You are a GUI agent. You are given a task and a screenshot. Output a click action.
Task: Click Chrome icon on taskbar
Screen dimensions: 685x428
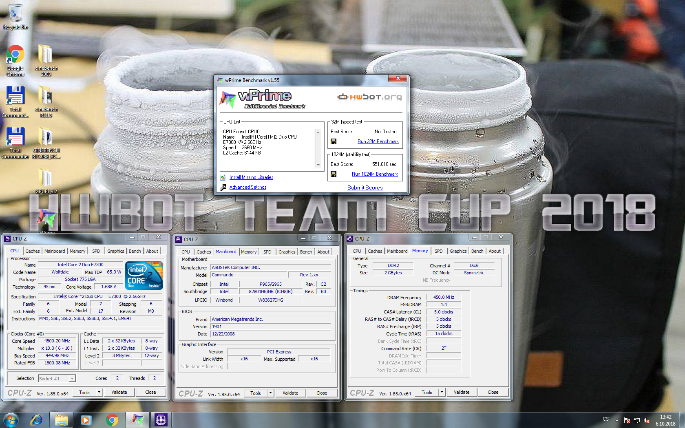click(112, 420)
